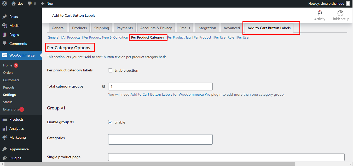Open the Activity flag panel

tap(320, 15)
